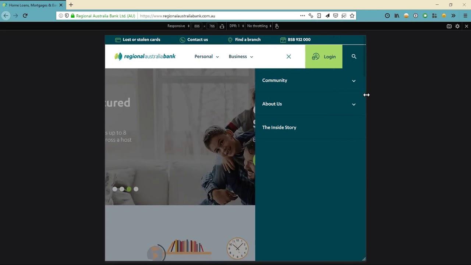The width and height of the screenshot is (471, 265).
Task: Click the Regional Australia Bank logo
Action: [x=145, y=57]
